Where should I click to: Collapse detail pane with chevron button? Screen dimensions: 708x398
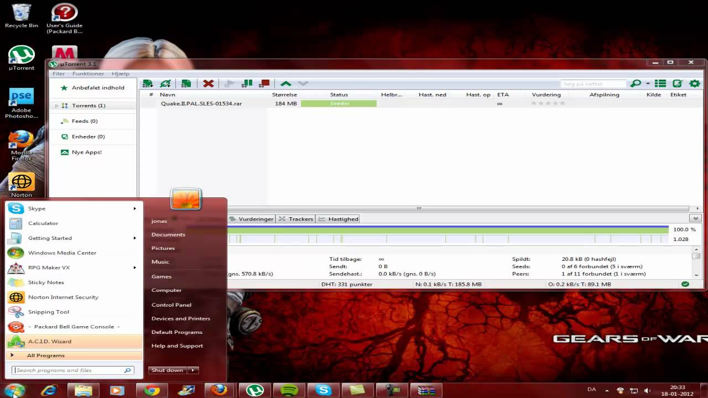pos(696,219)
